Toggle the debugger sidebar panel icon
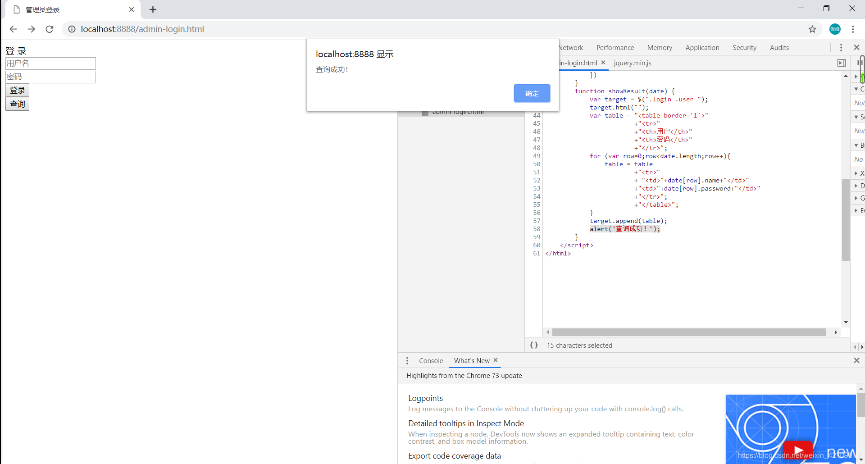This screenshot has height=464, width=865. point(842,63)
